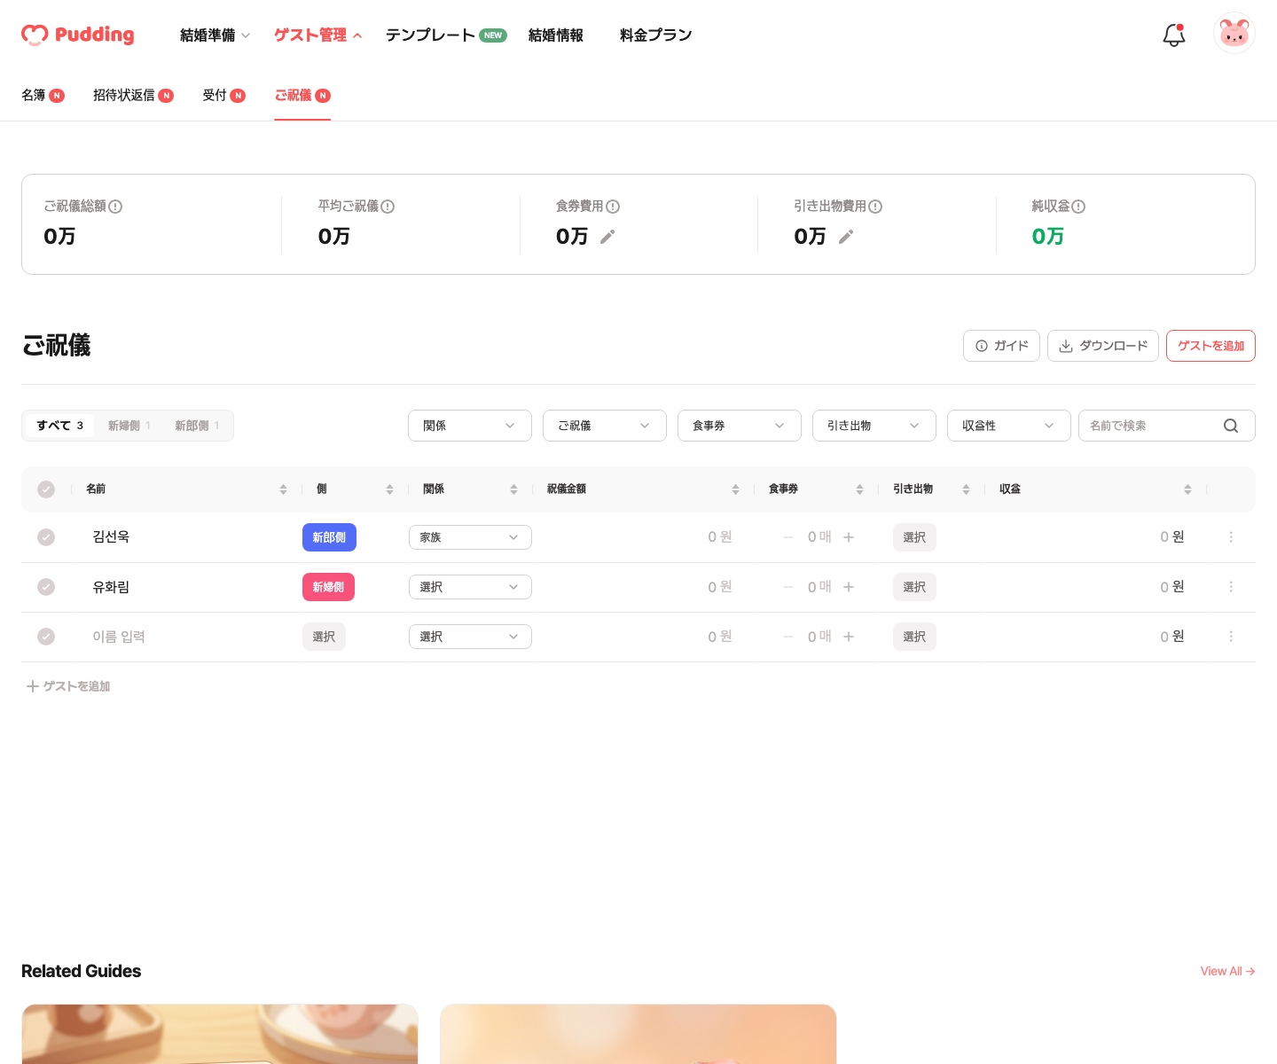Screen dimensions: 1277x1064
Task: Open more options for 김선욱 row
Action: click(x=1231, y=537)
